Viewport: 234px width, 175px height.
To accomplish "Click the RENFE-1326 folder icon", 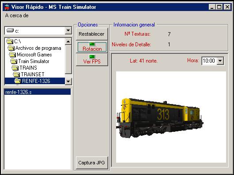I will pos(18,81).
